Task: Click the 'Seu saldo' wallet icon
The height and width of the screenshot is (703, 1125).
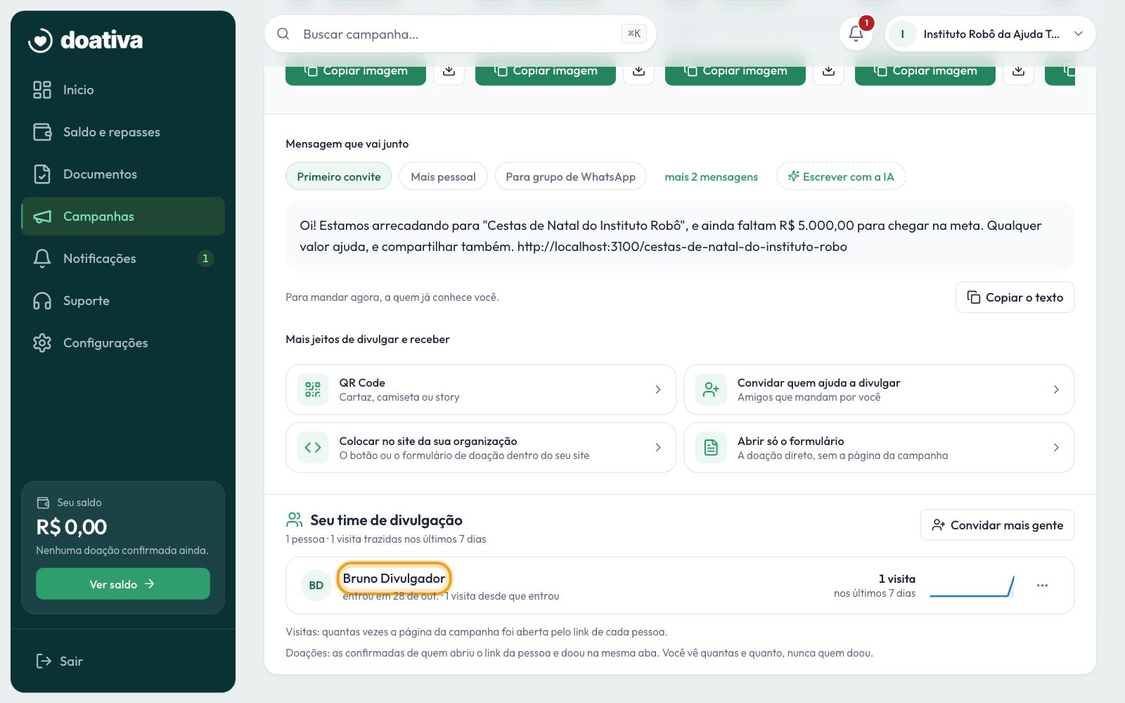Action: pos(43,503)
